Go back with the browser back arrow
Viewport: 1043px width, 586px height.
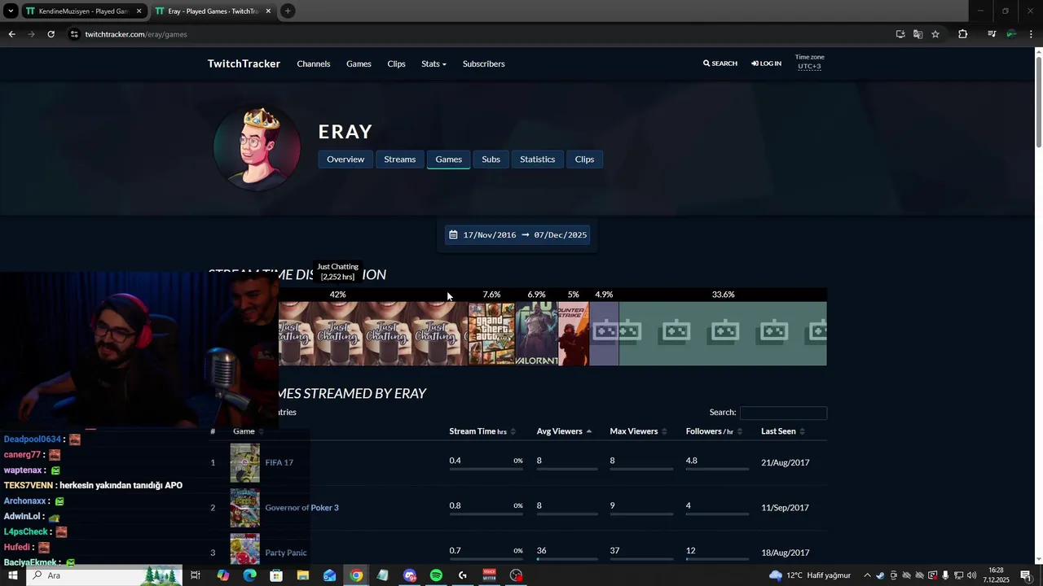tap(11, 34)
